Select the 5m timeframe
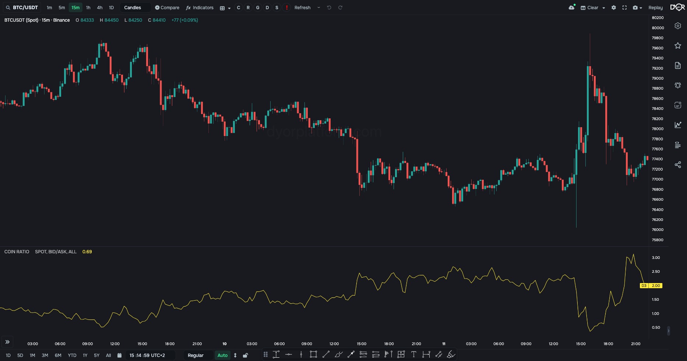Screen dimensions: 687x361 pyautogui.click(x=62, y=8)
